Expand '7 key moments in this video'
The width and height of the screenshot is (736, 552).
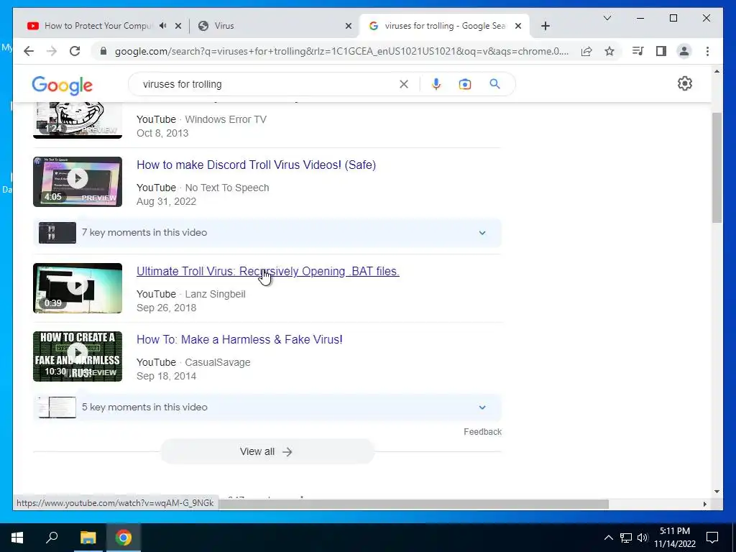[x=267, y=232]
